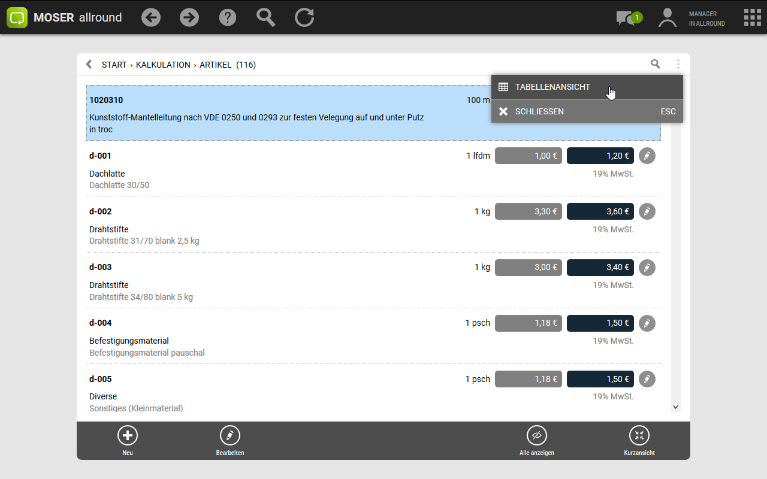The height and width of the screenshot is (479, 767).
Task: Open the apps grid menu icon
Action: [752, 17]
